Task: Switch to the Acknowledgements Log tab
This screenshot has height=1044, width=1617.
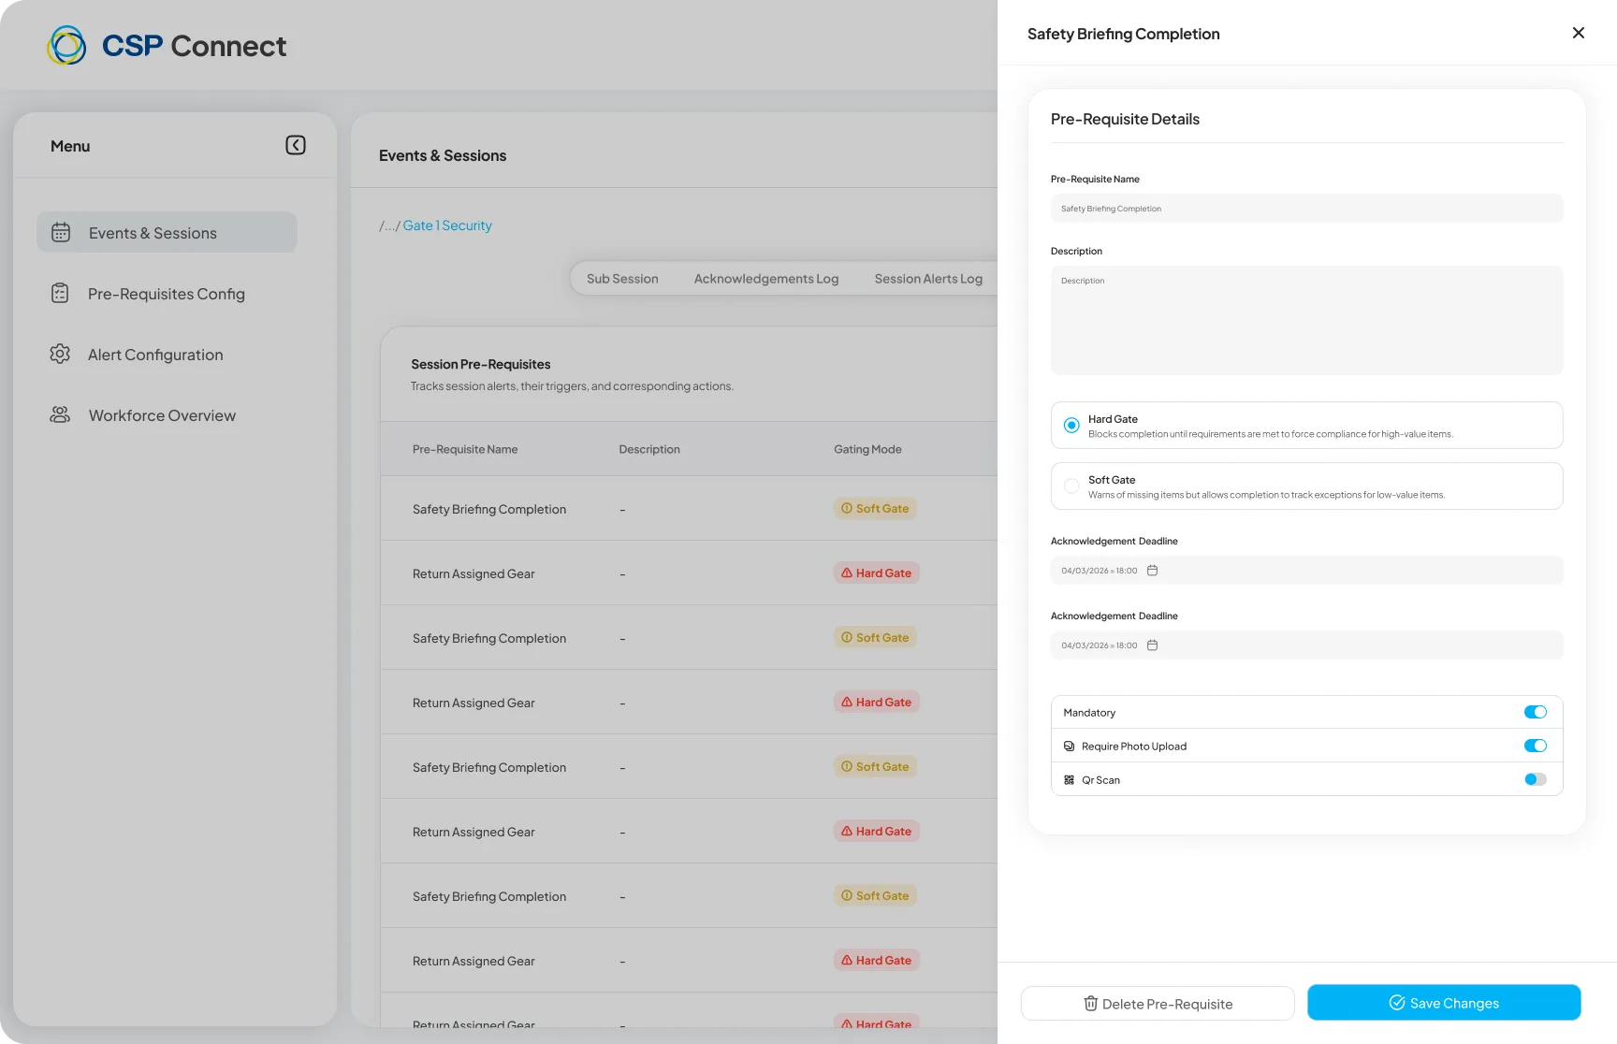Action: click(x=765, y=279)
